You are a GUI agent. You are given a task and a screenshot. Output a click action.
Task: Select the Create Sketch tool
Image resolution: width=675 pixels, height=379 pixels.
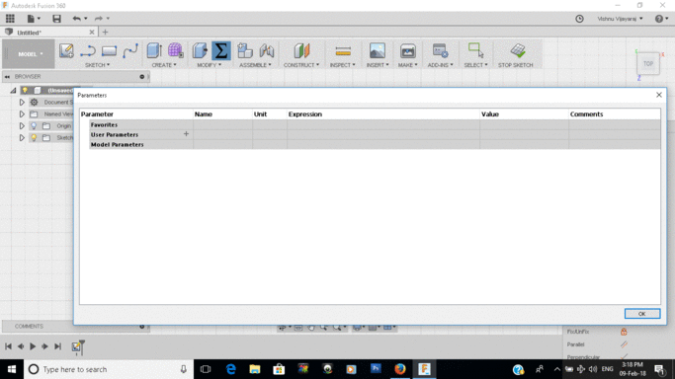coord(66,50)
